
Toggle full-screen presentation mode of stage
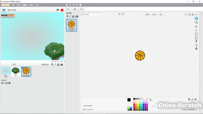[x=4, y=10]
